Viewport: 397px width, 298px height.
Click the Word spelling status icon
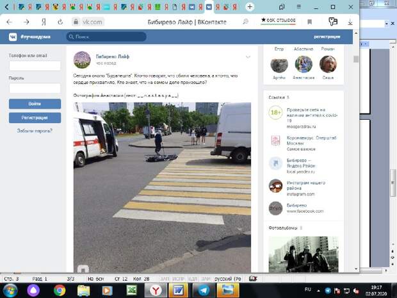coord(253,279)
